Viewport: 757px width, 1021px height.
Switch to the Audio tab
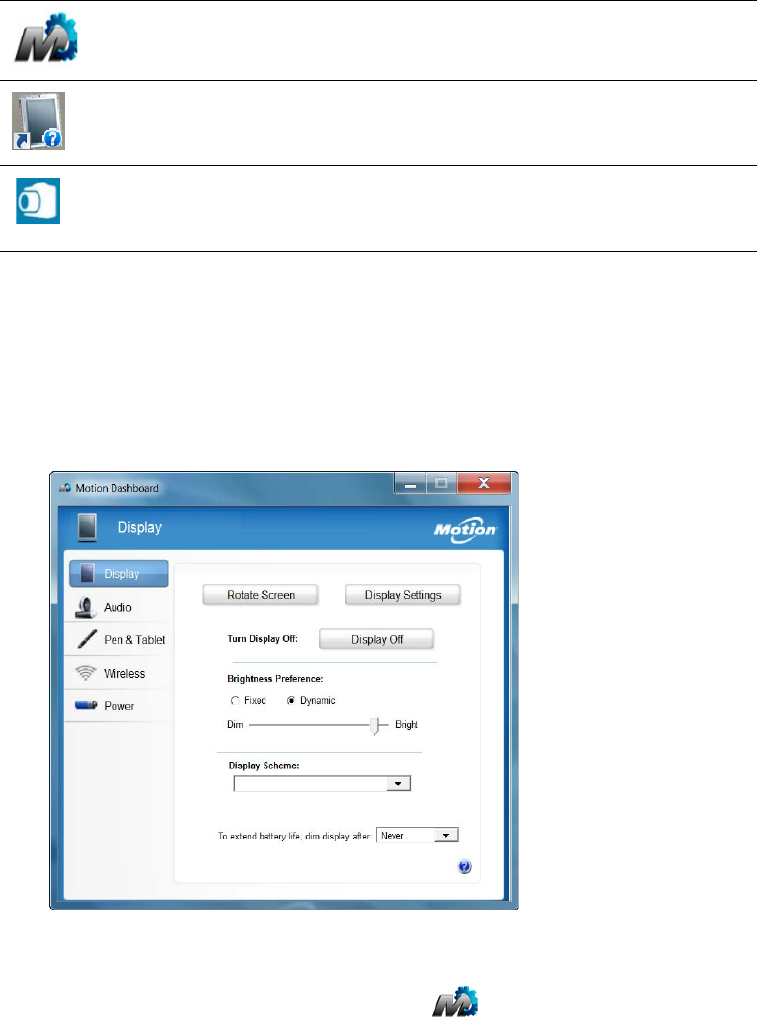point(117,608)
